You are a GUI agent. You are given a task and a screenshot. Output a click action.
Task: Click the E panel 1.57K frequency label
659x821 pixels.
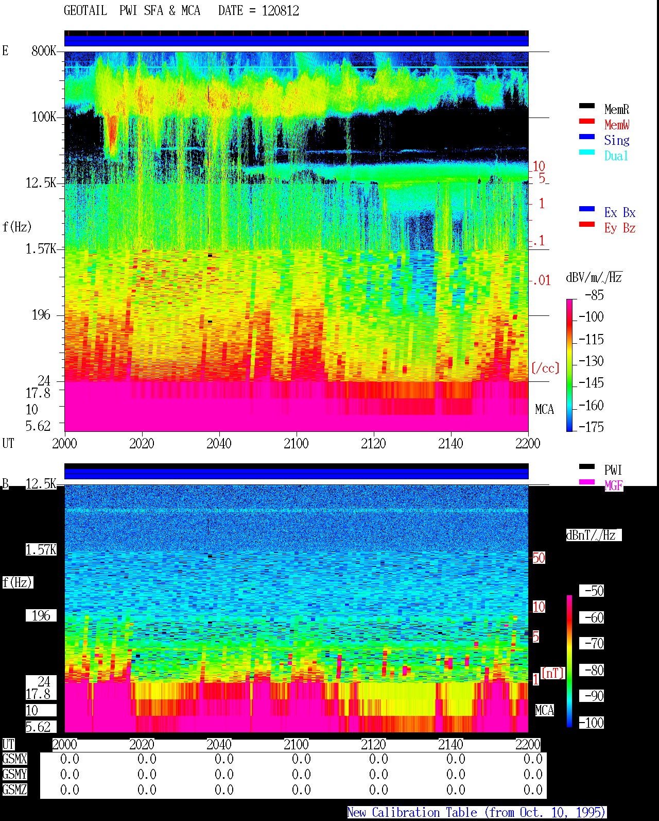(x=41, y=248)
